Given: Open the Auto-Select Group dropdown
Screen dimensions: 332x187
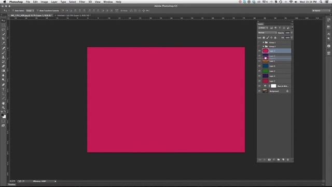Looking at the screenshot, I should coord(30,10).
